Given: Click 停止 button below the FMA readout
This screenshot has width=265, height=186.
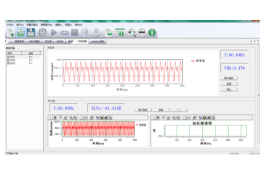Looking at the screenshot, I should pos(229,90).
